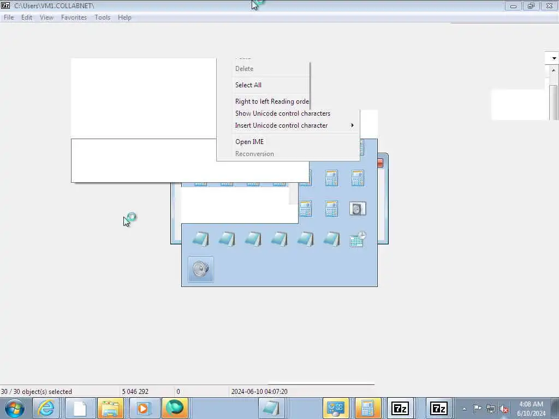
Task: Click the '30 / 30 object(s) selected' status text
Action: tap(37, 392)
